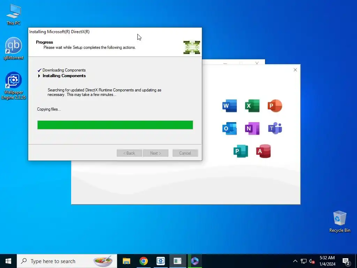This screenshot has height=268, width=357.
Task: Close the window behind the Office splash
Action: tap(257, 63)
